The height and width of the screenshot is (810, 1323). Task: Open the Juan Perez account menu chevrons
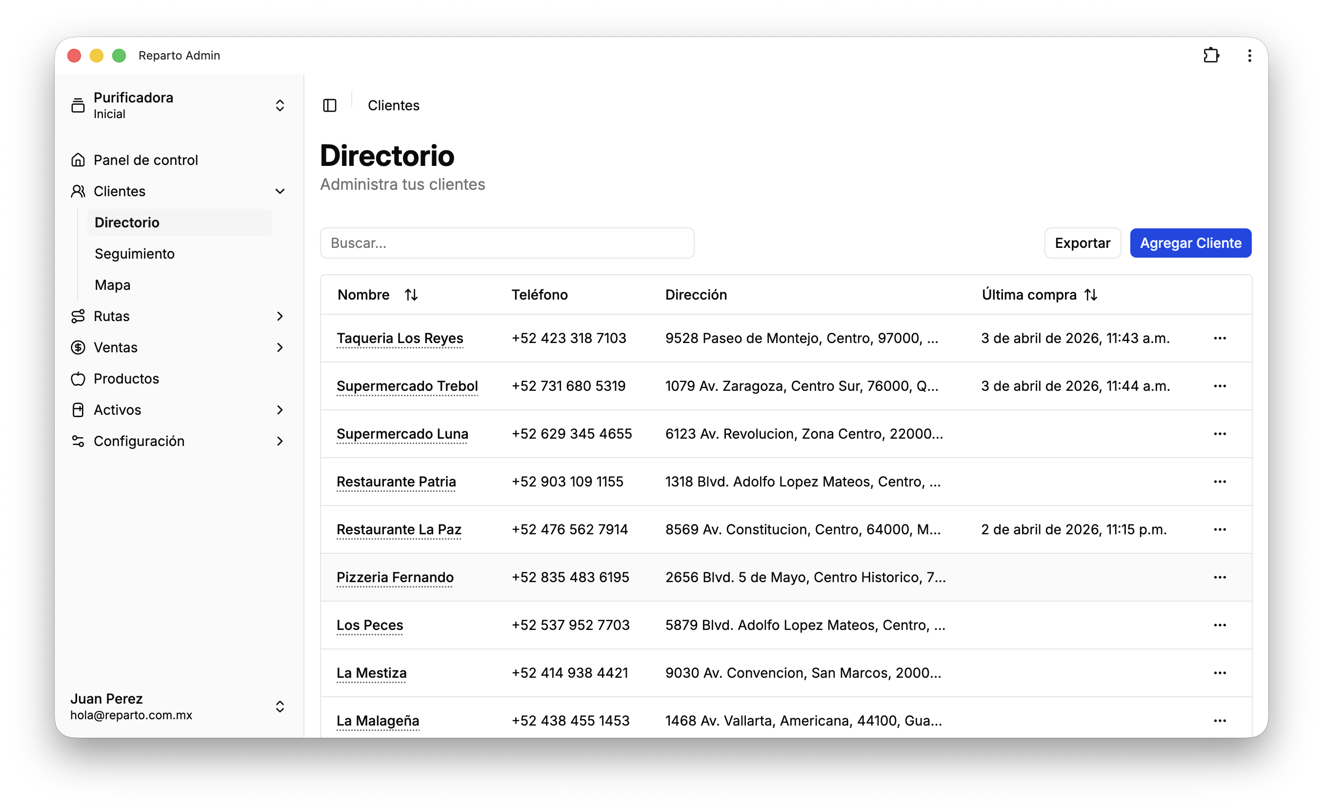click(x=280, y=707)
